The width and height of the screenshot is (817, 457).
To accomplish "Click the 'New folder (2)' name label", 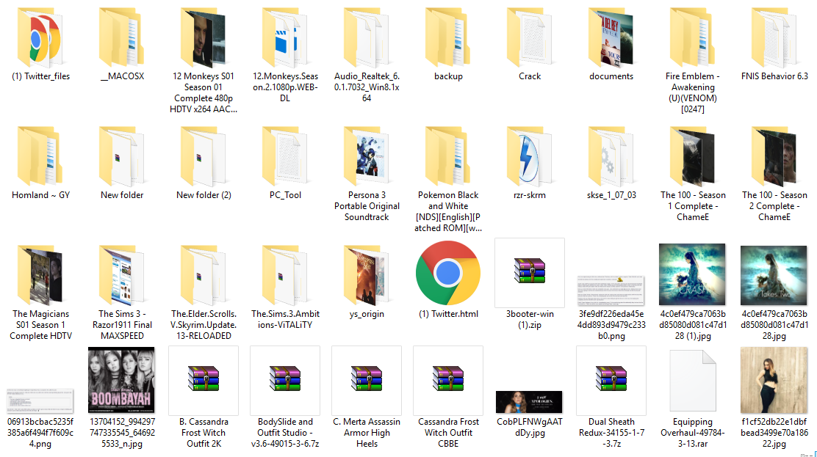I will point(204,195).
